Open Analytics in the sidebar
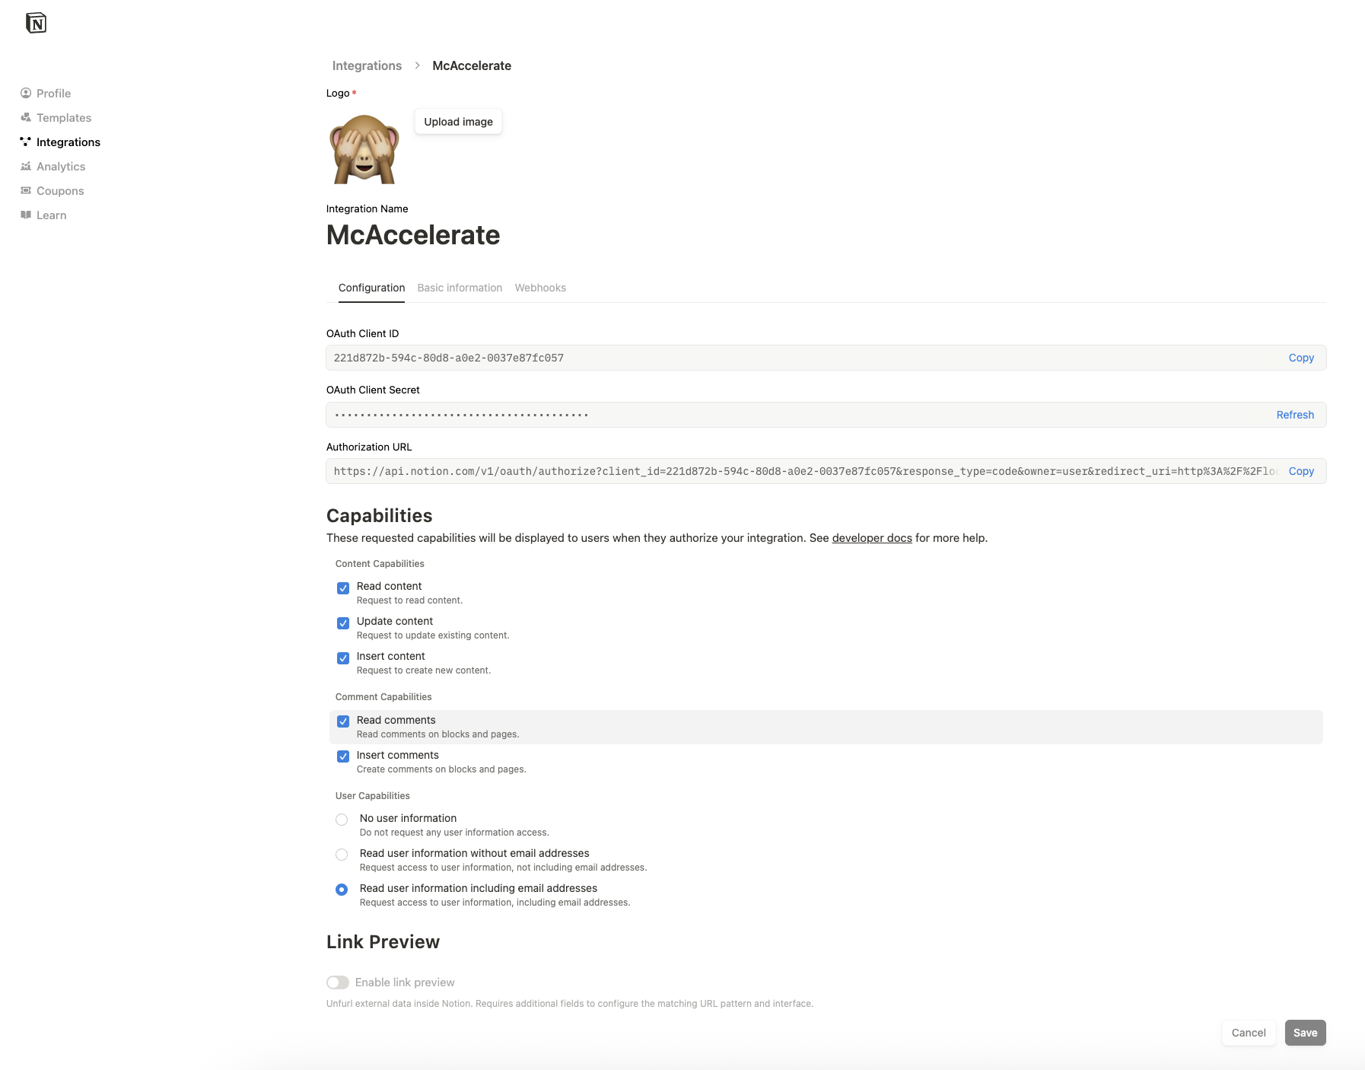 tap(52, 167)
